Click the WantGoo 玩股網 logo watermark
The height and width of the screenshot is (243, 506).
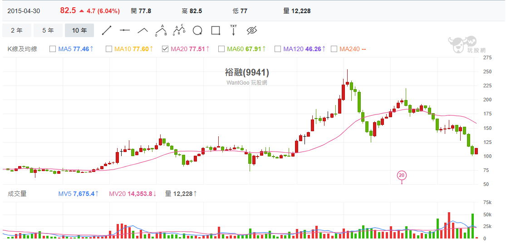462,44
